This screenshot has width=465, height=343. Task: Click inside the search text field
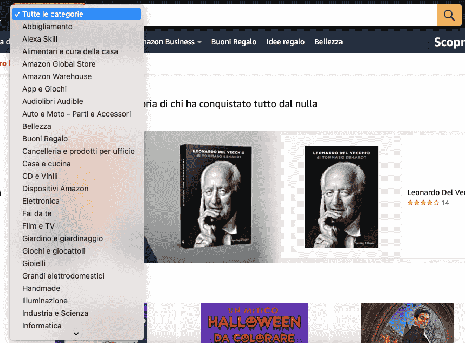(290, 15)
